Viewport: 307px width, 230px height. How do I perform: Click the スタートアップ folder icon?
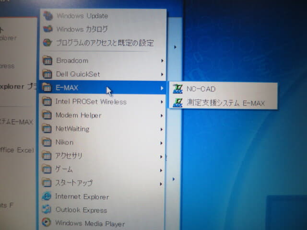47,183
